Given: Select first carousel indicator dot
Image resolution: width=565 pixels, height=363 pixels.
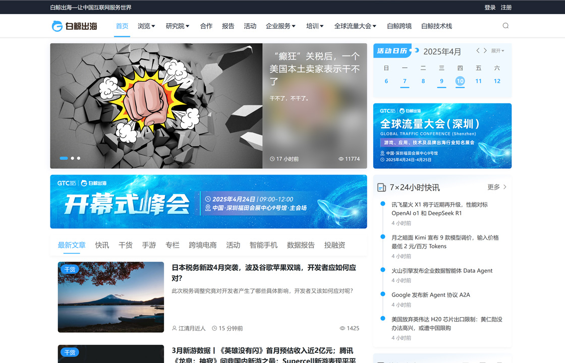Looking at the screenshot, I should (x=64, y=158).
